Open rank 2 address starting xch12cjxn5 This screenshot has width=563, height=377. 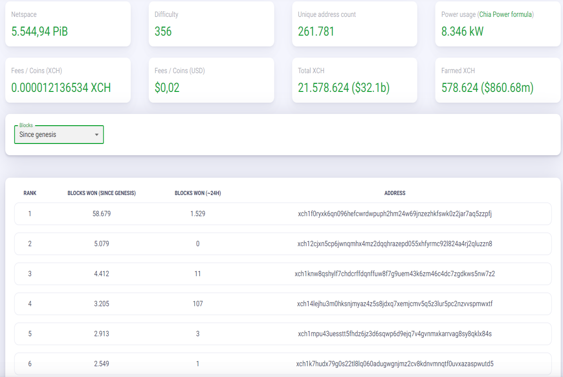pyautogui.click(x=395, y=244)
